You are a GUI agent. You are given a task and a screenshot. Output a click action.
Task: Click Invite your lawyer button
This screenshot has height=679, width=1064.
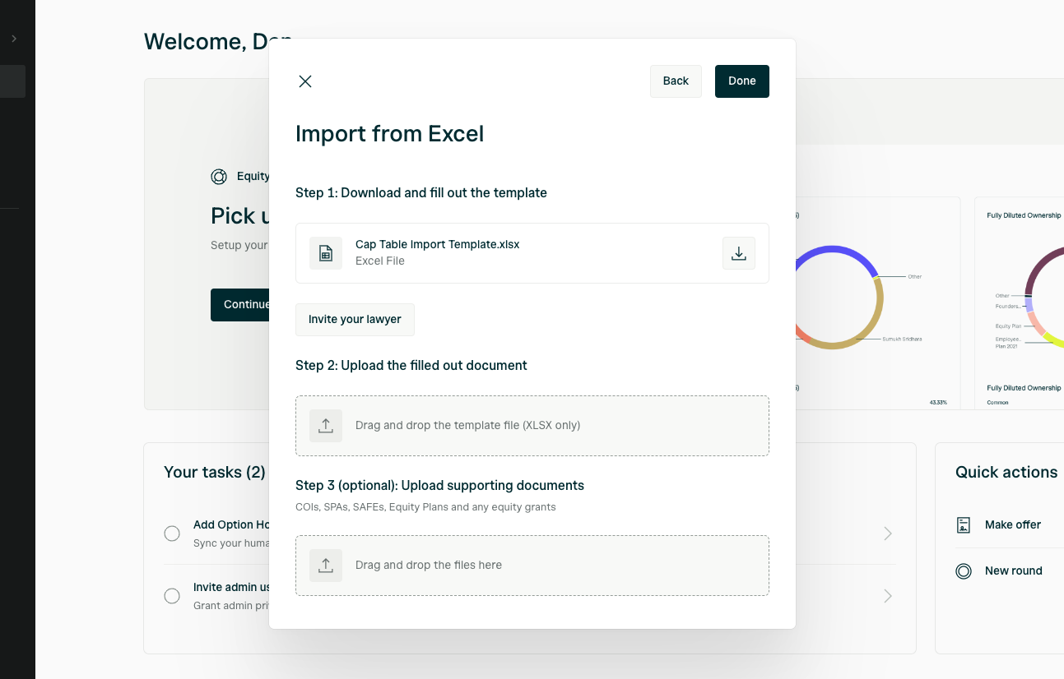[x=355, y=320]
